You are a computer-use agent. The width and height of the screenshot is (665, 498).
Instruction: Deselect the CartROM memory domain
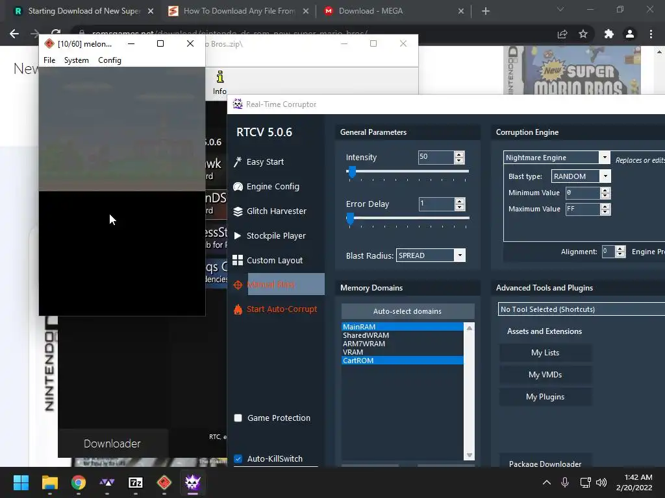pos(402,361)
